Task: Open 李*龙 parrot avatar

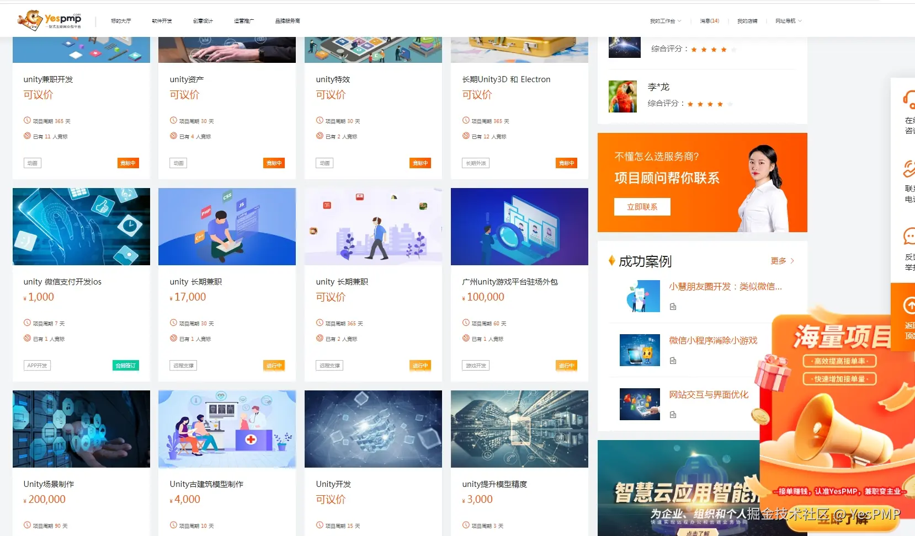Action: pyautogui.click(x=623, y=97)
